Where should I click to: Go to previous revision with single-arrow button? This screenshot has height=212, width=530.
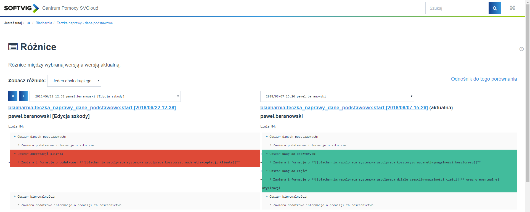click(x=23, y=96)
